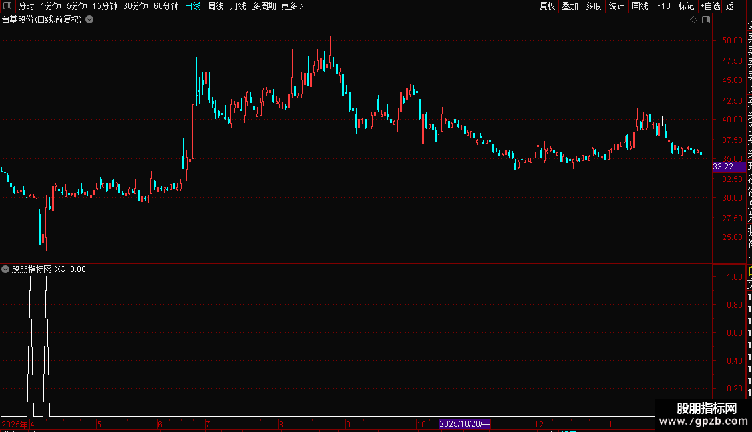Click the 台基股份(日线.前复权) chart title
This screenshot has width=752, height=432.
click(x=42, y=20)
